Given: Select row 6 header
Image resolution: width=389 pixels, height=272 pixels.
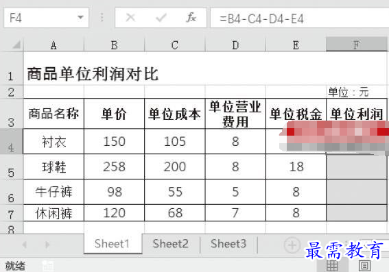Looking at the screenshot, I should 12,192.
